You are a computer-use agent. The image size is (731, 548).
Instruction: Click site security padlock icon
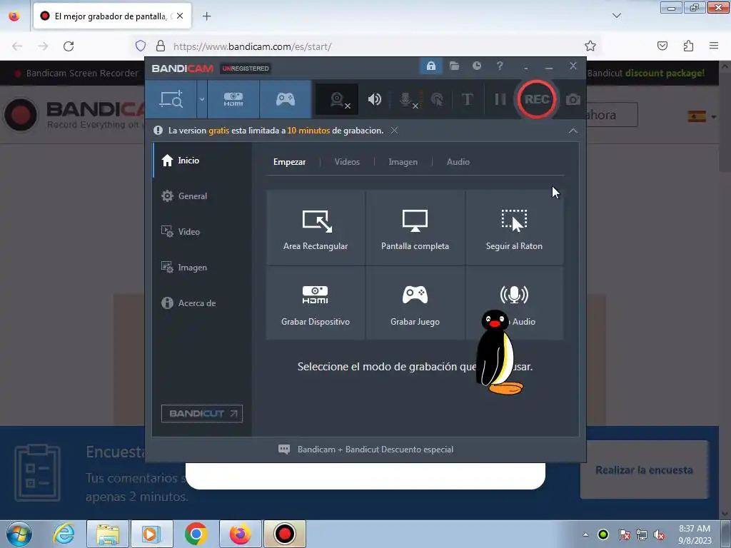tap(161, 46)
